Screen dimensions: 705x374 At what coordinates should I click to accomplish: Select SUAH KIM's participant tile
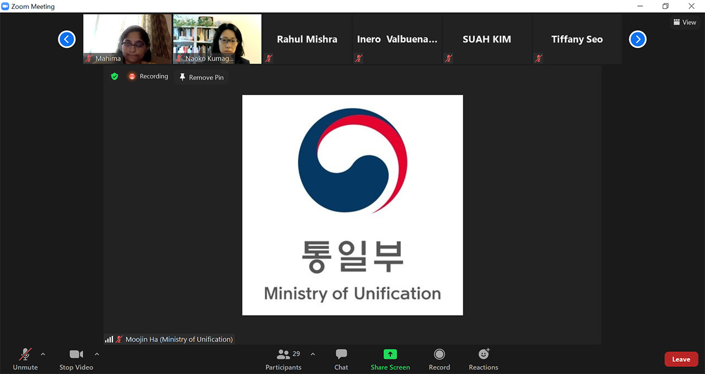point(486,39)
